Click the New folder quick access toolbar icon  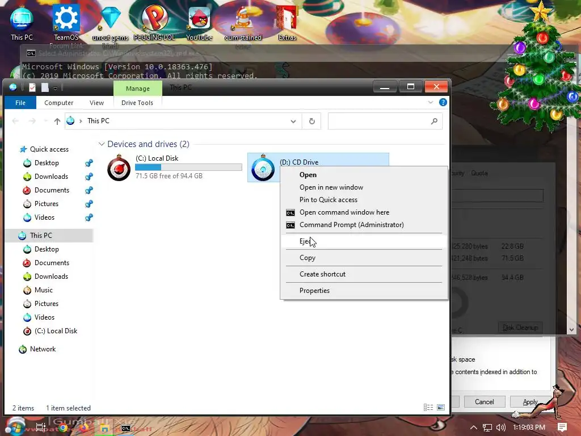(x=45, y=87)
